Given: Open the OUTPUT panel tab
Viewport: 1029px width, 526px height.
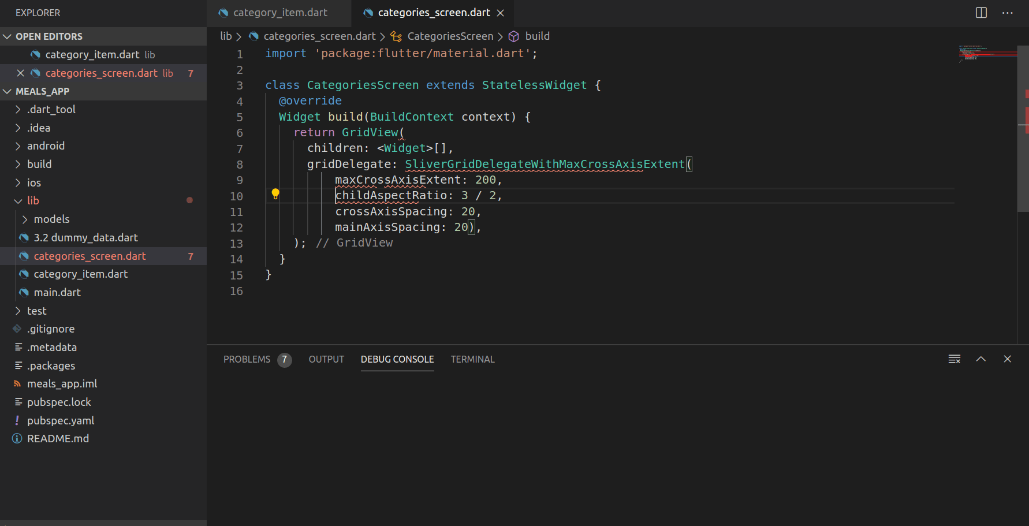Looking at the screenshot, I should 326,359.
